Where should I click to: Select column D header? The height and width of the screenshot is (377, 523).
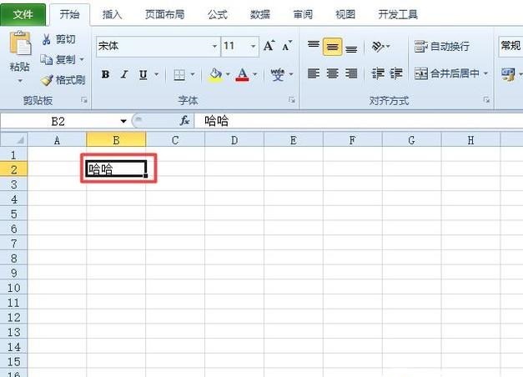234,140
